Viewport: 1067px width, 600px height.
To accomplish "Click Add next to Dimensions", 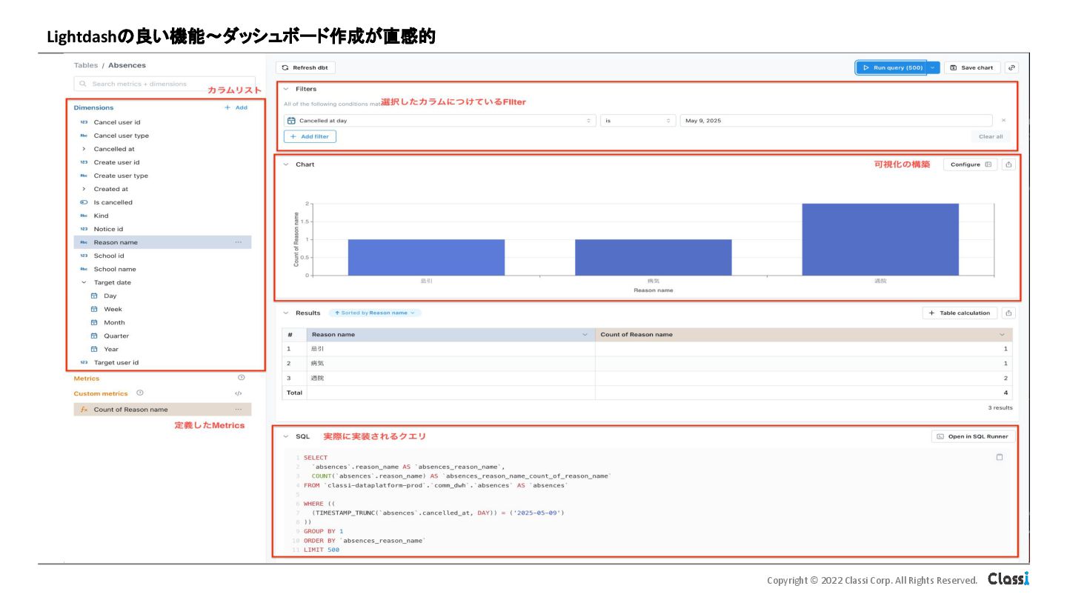I will coord(236,107).
